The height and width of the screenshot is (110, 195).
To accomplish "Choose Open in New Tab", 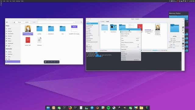I will [131, 34].
